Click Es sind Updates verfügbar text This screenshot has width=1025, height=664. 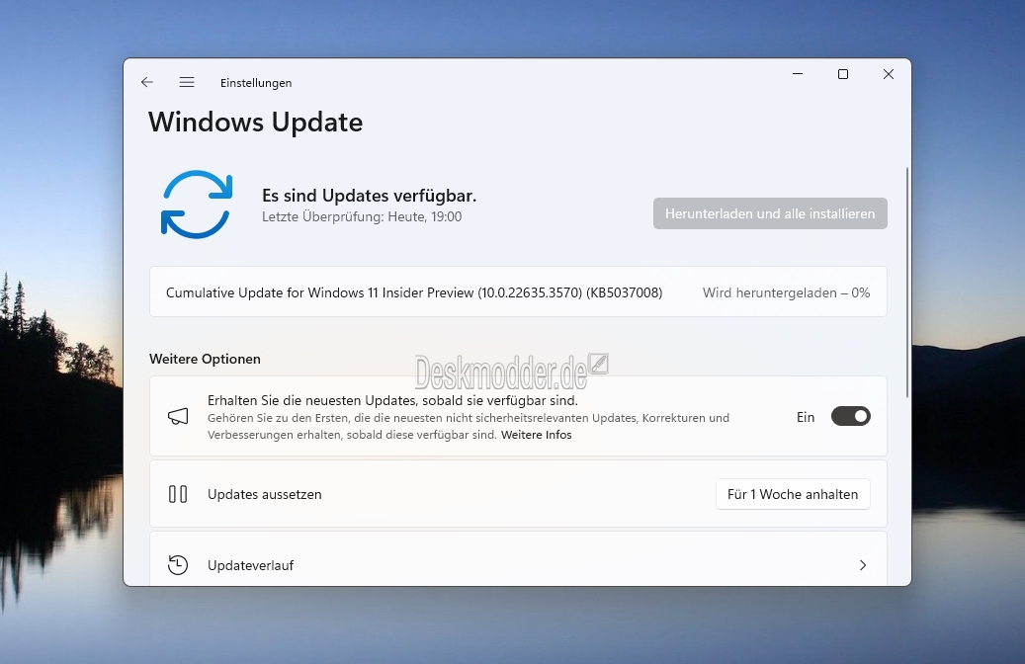[x=370, y=196]
